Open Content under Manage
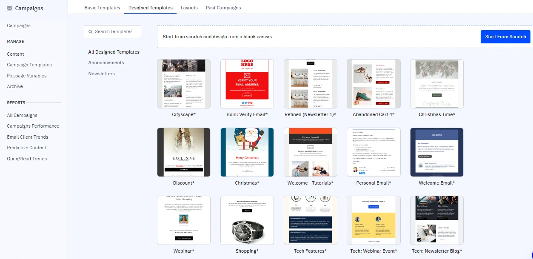The image size is (533, 259). 15,54
